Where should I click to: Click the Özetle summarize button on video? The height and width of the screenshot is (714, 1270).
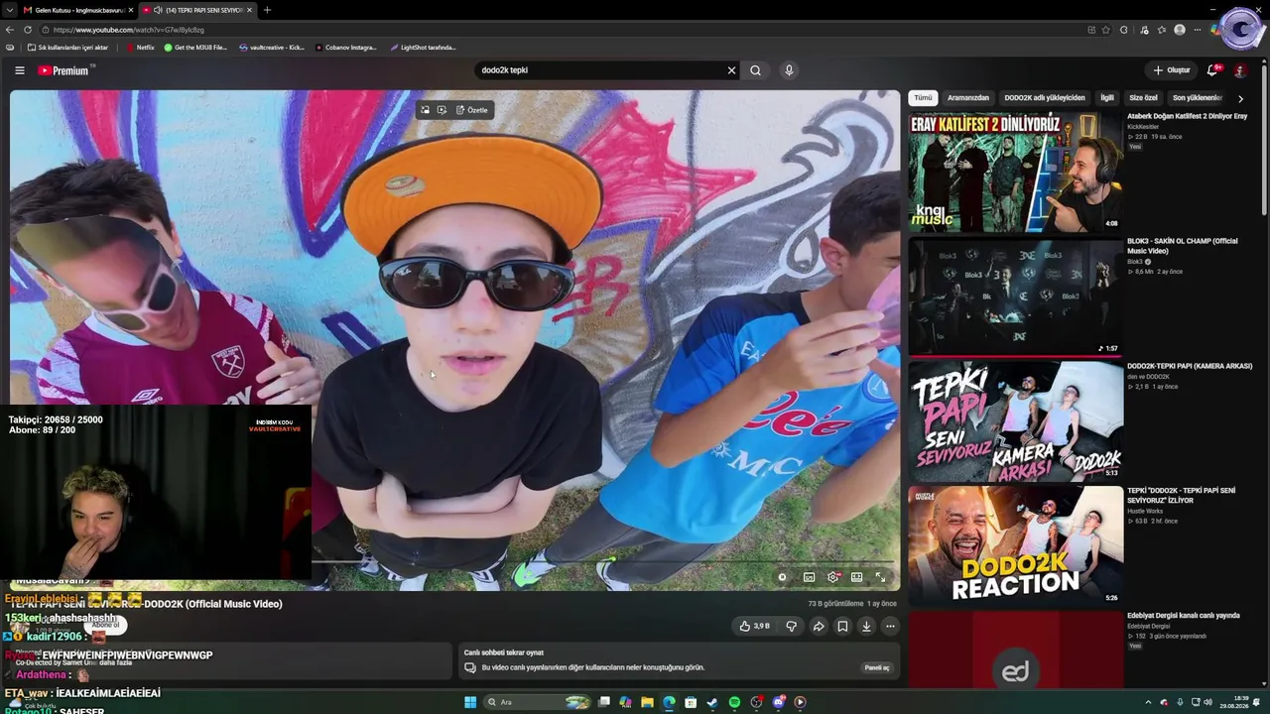tap(472, 110)
